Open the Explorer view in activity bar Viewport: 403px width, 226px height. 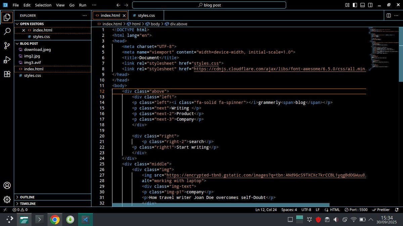tap(7, 17)
